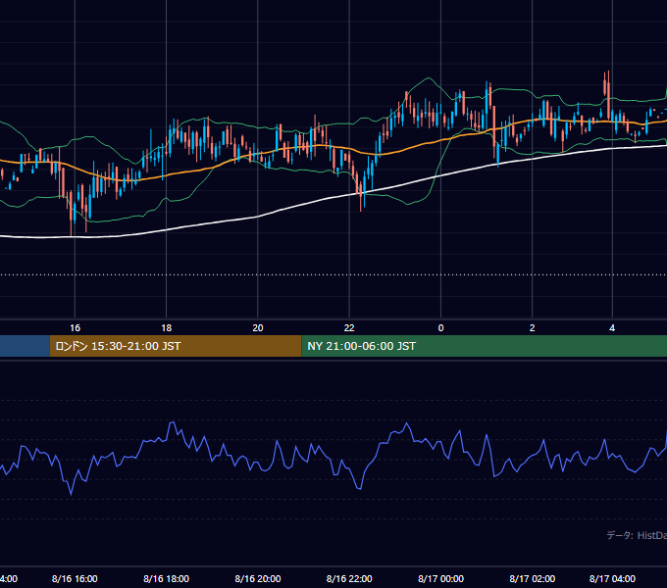Screen dimensions: 667x588
Task: Click the 16 hour axis label
Action: tap(75, 328)
